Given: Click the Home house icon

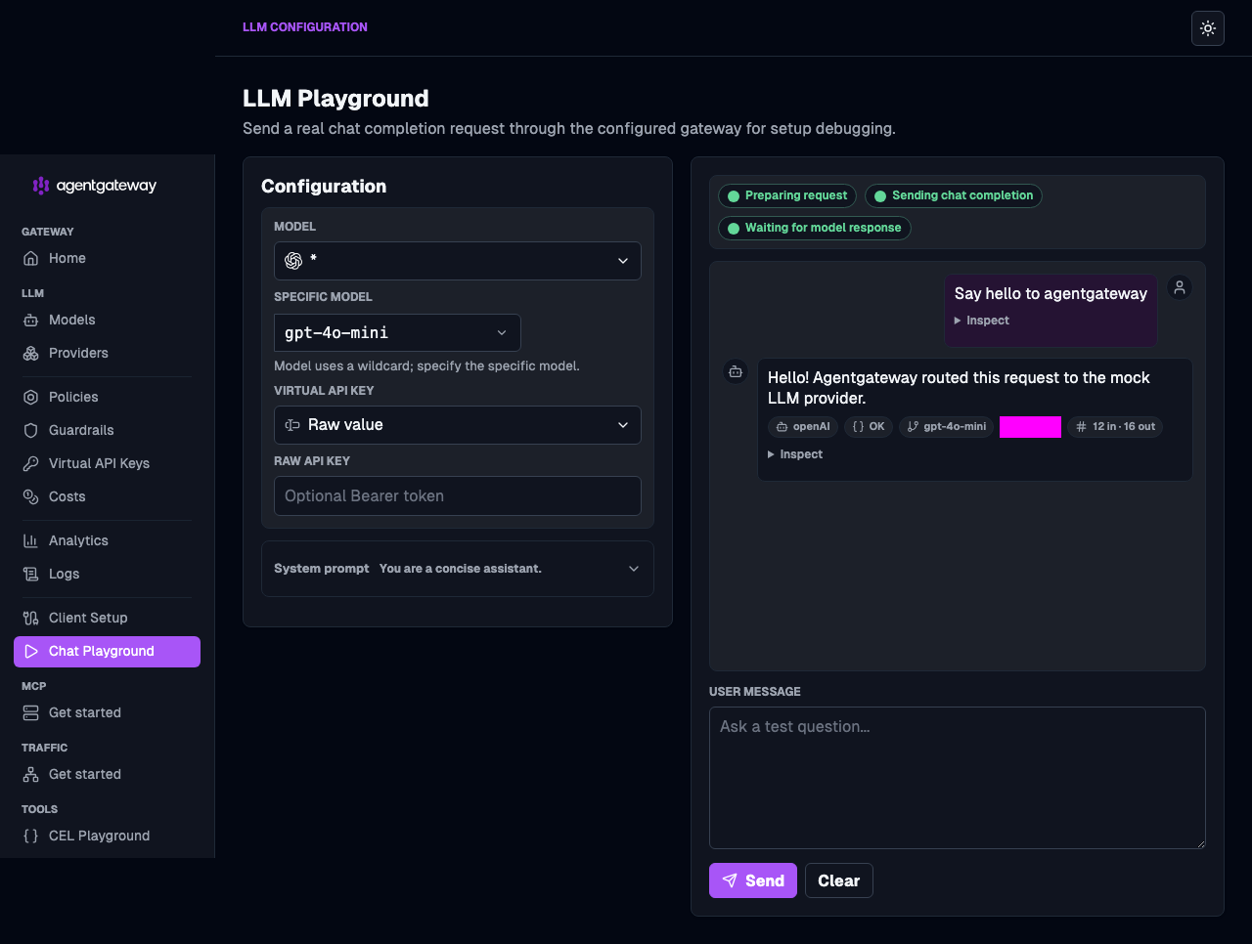Looking at the screenshot, I should click(x=30, y=258).
